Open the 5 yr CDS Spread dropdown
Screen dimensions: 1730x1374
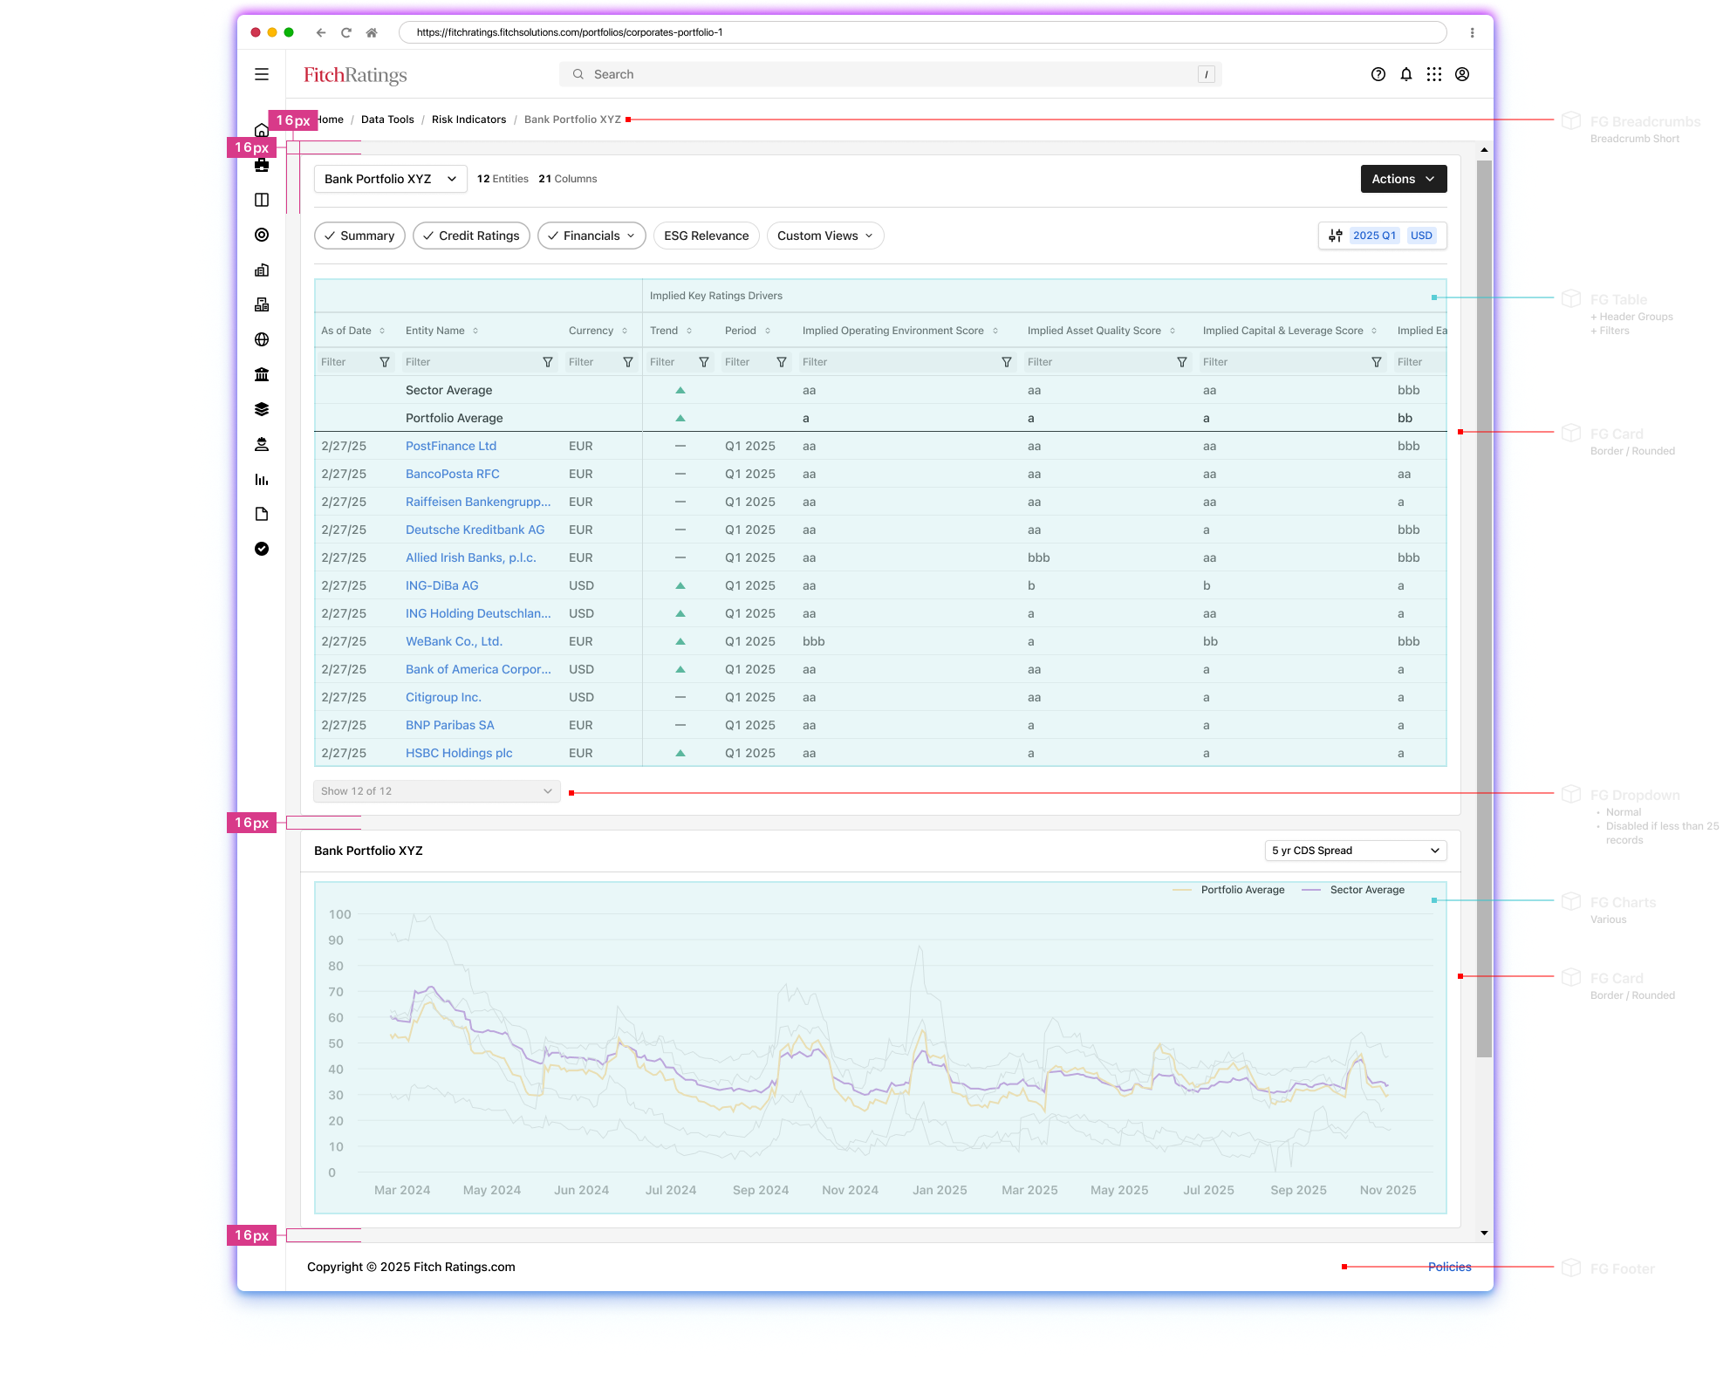pos(1355,851)
